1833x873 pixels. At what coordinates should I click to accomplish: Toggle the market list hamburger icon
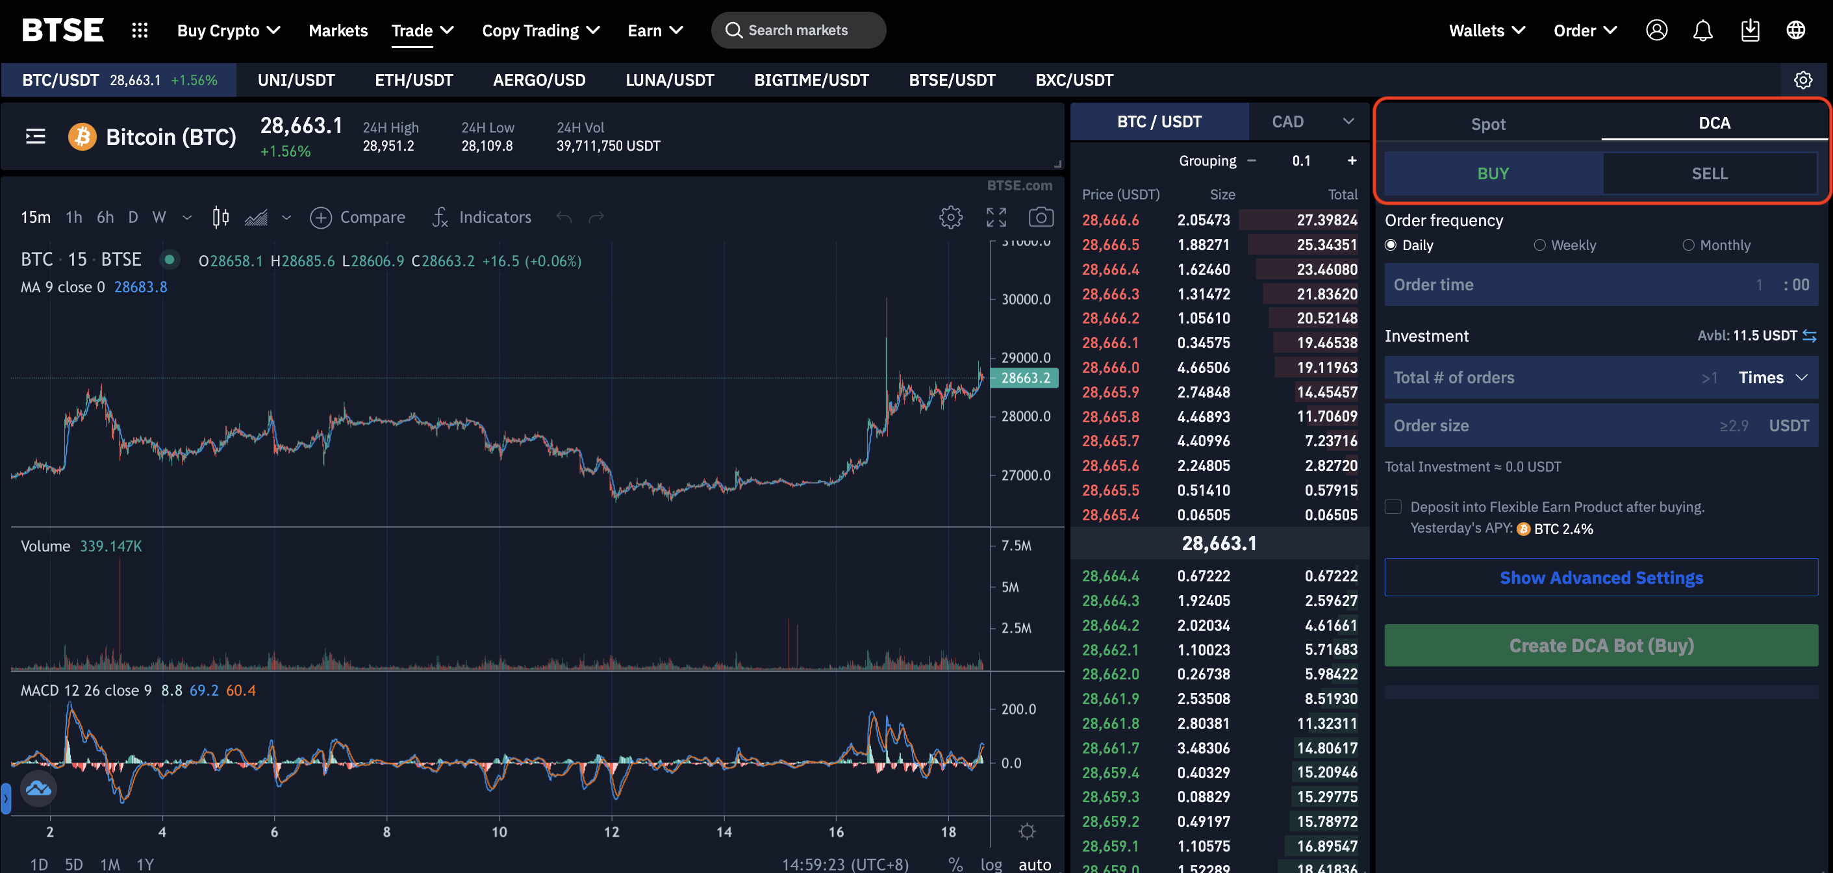(36, 136)
